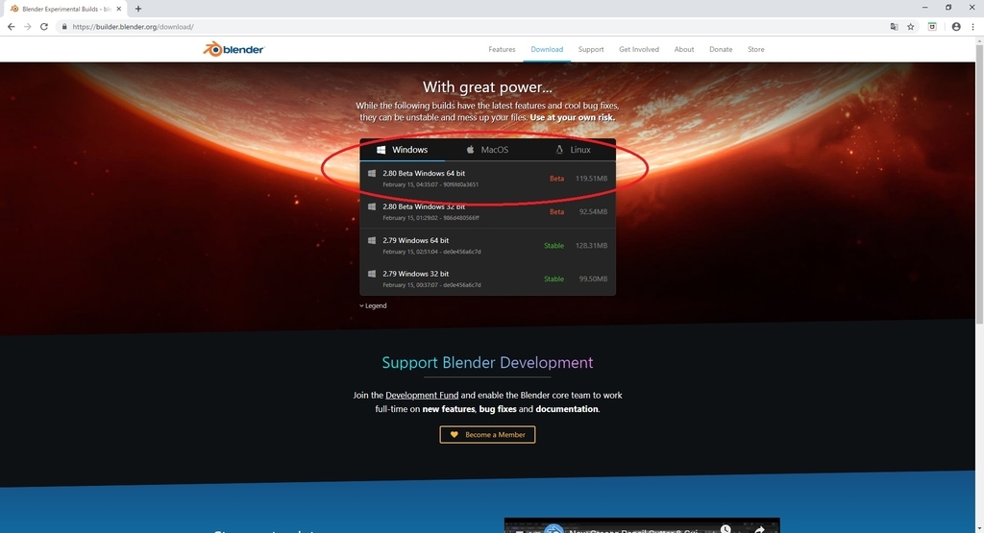Bookmark this page with the star icon
This screenshot has width=984, height=533.
click(x=911, y=26)
